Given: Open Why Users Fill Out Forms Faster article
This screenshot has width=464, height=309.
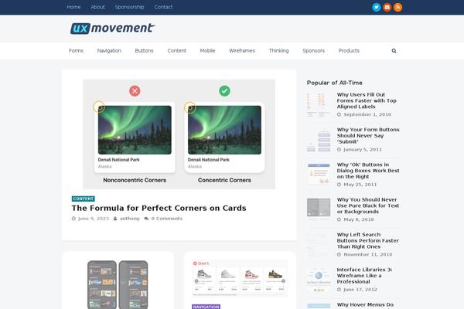Looking at the screenshot, I should (x=367, y=100).
